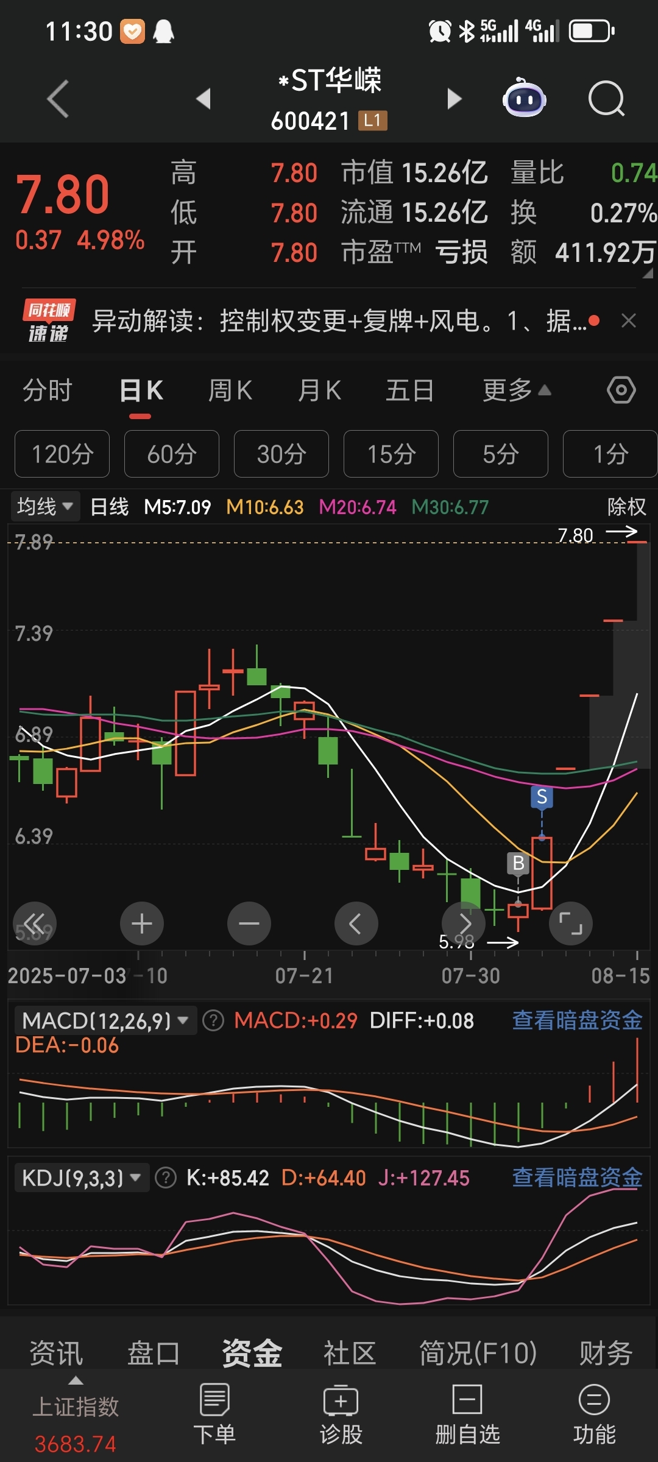Switch to the next stock arrow
The height and width of the screenshot is (1462, 658).
pyautogui.click(x=455, y=99)
